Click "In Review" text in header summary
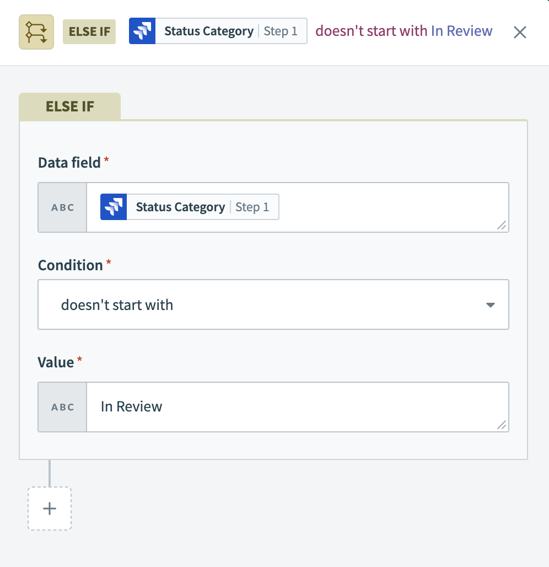The width and height of the screenshot is (549, 567). (461, 31)
